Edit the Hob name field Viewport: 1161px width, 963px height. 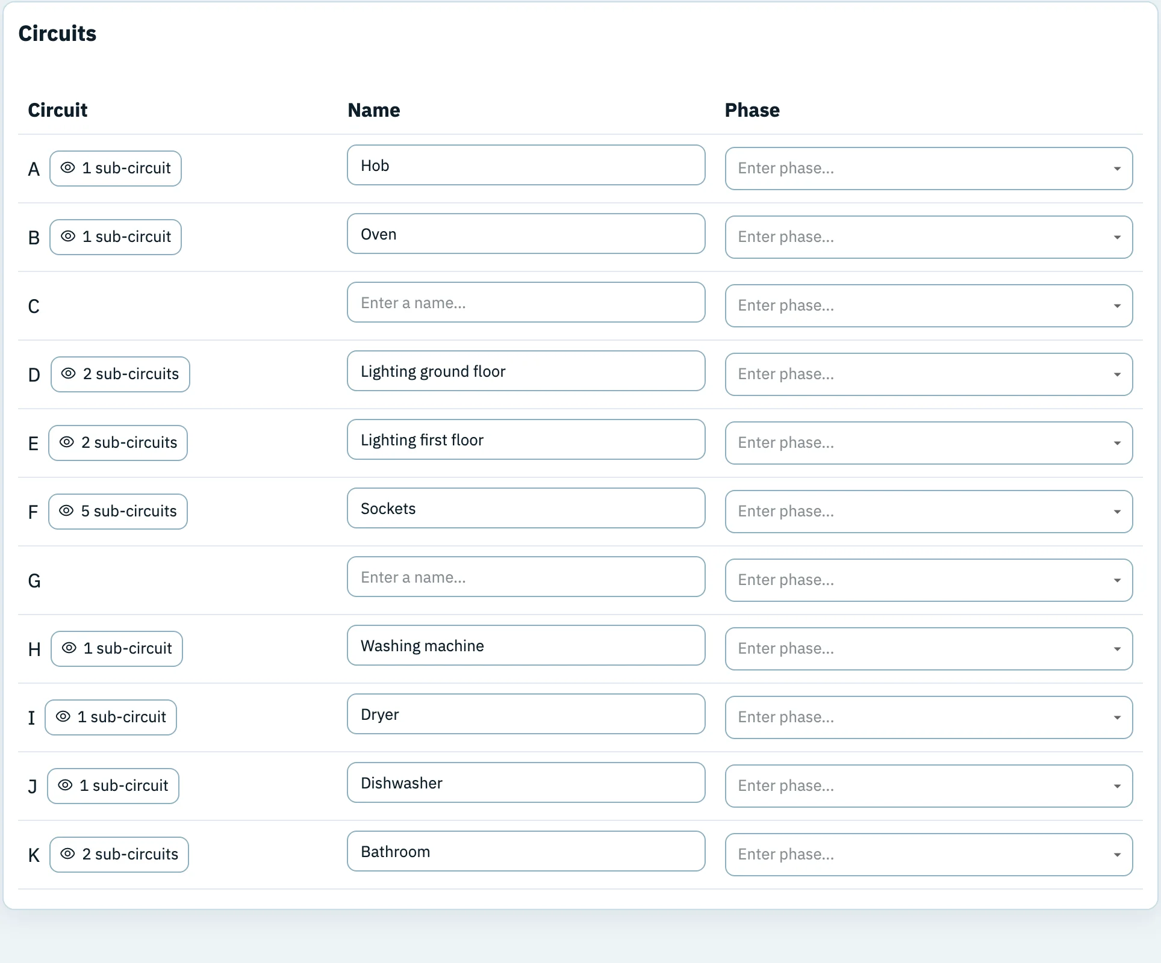pos(526,165)
